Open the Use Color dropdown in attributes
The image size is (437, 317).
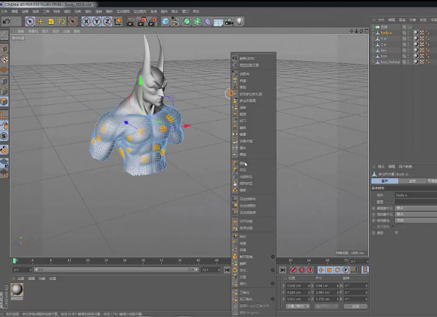tap(416, 220)
